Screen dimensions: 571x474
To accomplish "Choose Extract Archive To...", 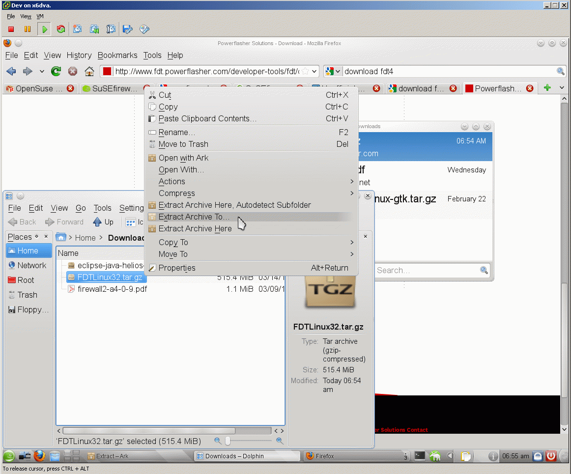I will 251,217.
